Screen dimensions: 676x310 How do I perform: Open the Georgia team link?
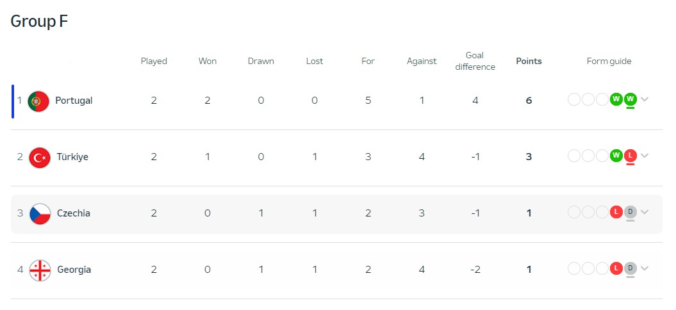(x=74, y=270)
